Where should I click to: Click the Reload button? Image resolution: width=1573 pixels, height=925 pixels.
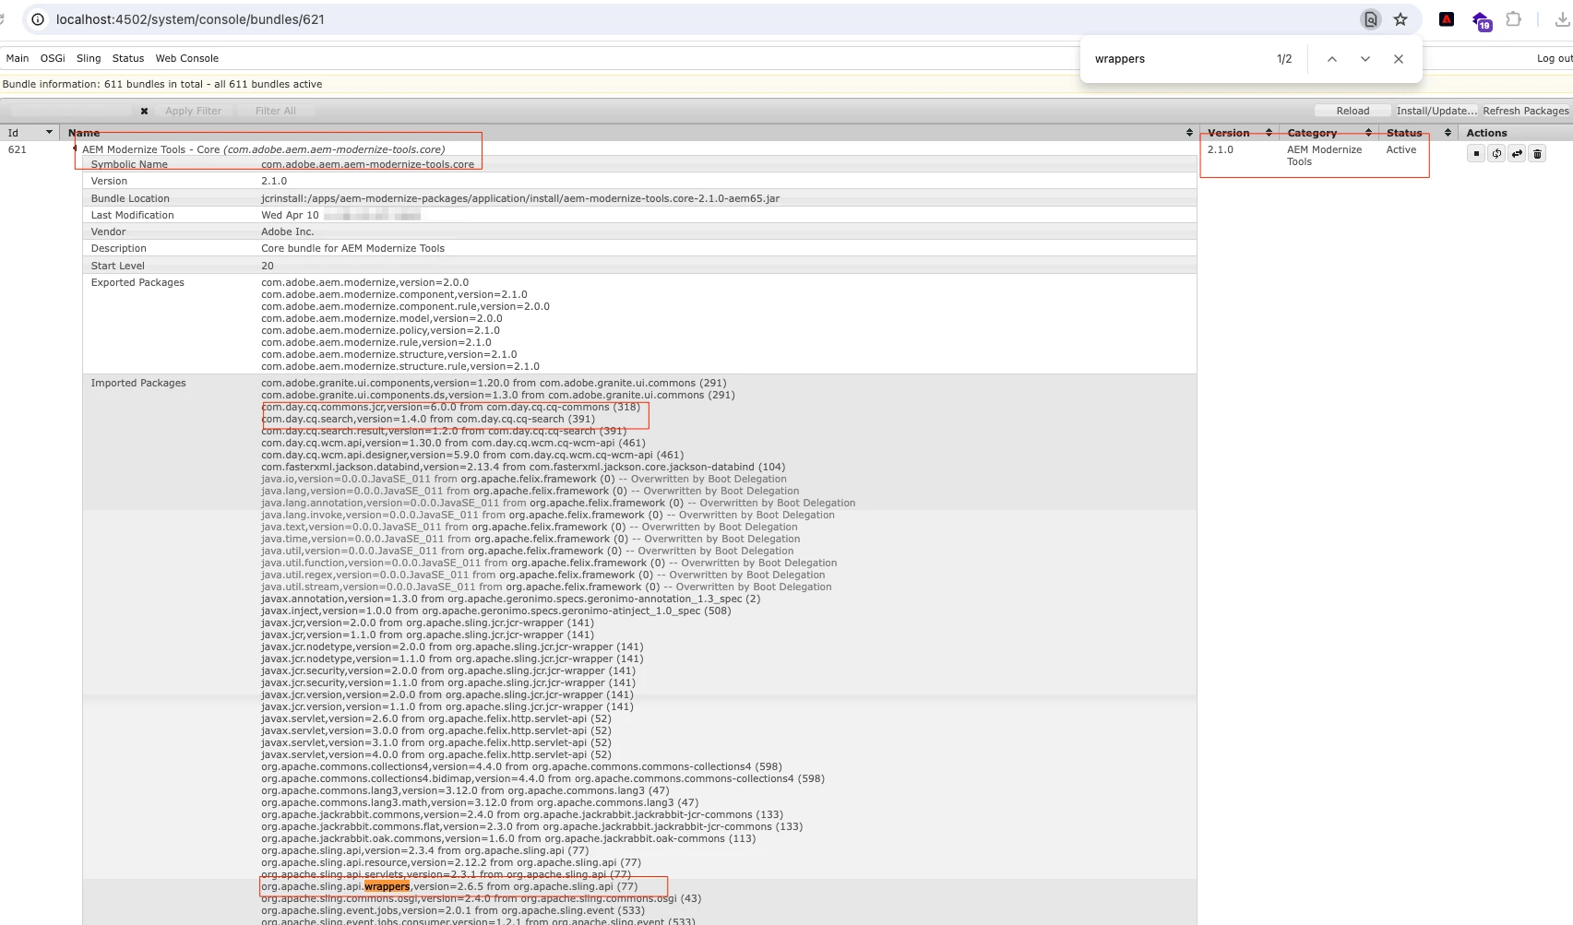[1353, 111]
